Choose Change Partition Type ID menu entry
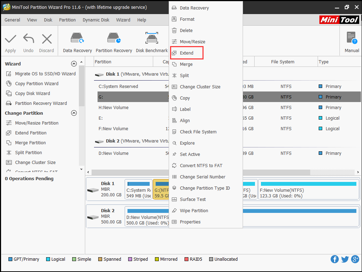Viewport: 362px width, 272px height. coord(206,188)
